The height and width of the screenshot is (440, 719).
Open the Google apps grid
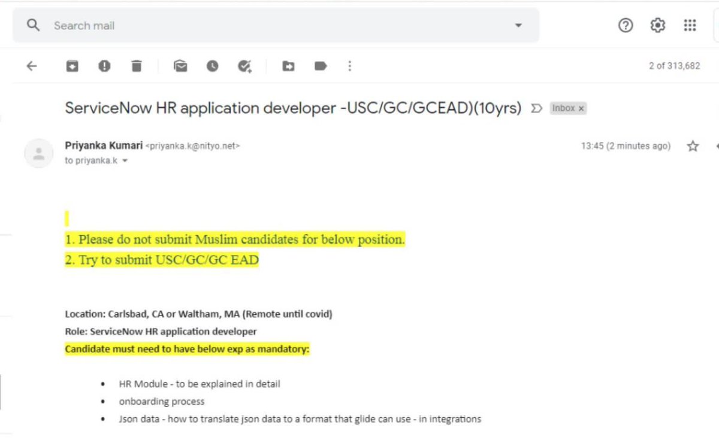click(x=690, y=25)
